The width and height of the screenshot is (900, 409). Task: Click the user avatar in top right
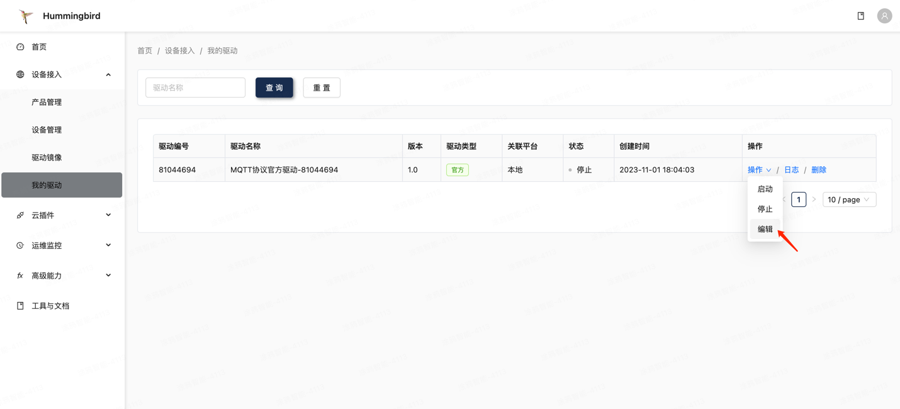pyautogui.click(x=884, y=15)
